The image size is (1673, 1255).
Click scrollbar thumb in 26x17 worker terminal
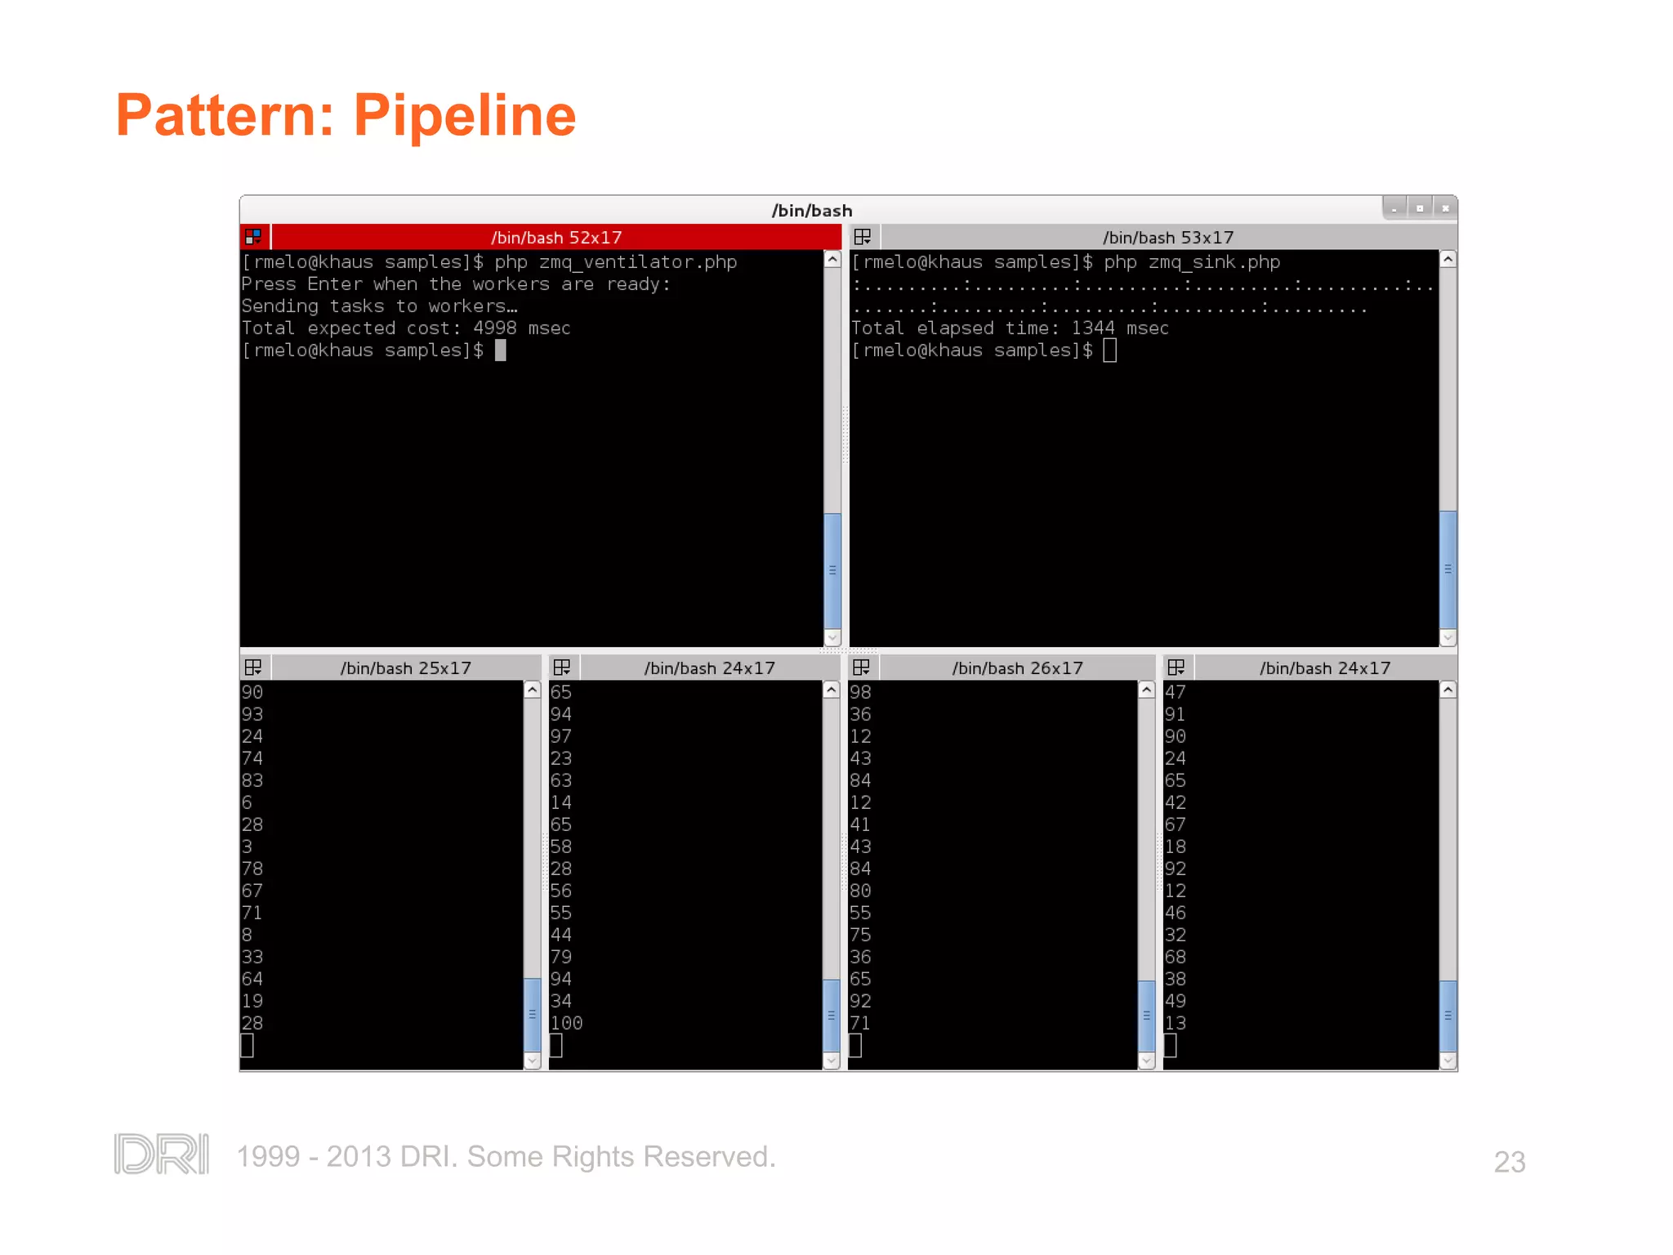[x=1146, y=1016]
